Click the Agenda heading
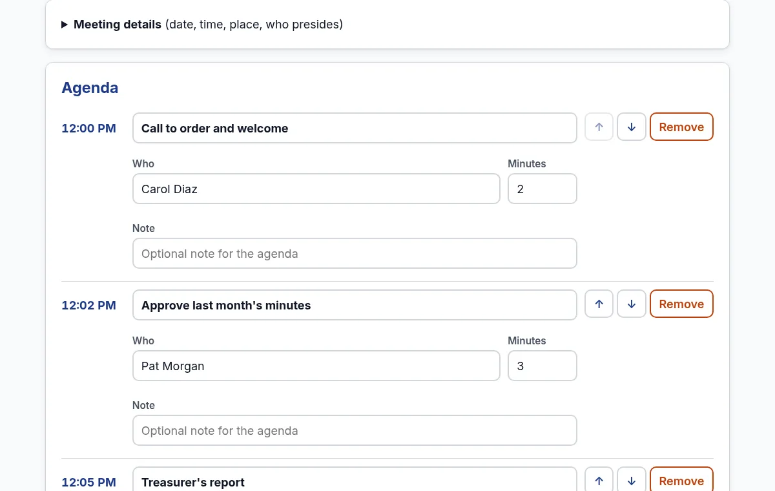This screenshot has height=491, width=775. 90,88
